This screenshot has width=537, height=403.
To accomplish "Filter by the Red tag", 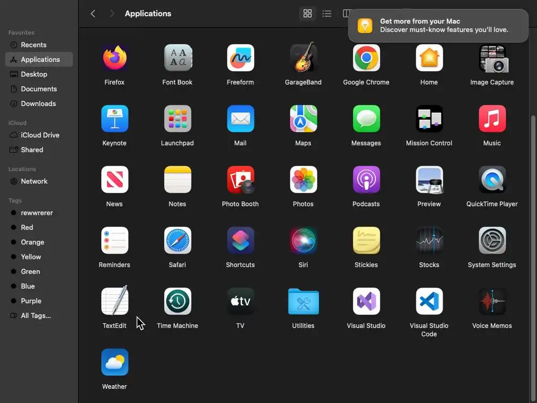I will pos(39,228).
